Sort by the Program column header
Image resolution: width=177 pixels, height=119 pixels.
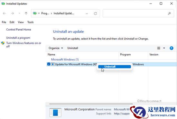click(126, 55)
